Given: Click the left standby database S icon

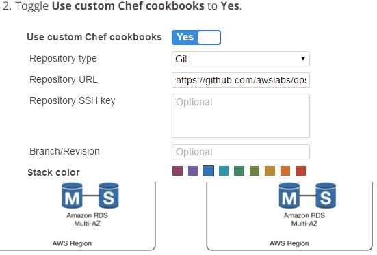Looking at the screenshot, I should click(x=109, y=196).
